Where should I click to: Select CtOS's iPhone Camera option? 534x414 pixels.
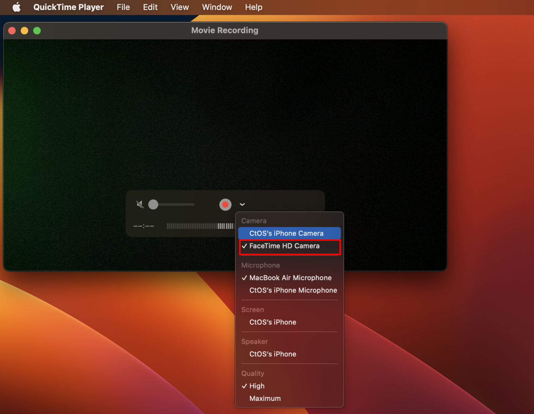(x=290, y=233)
